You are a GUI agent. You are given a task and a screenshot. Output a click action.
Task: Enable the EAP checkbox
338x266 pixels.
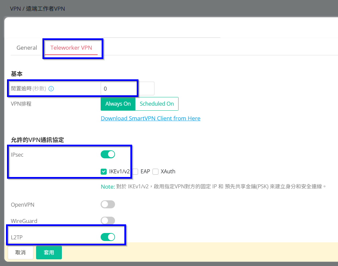click(135, 172)
